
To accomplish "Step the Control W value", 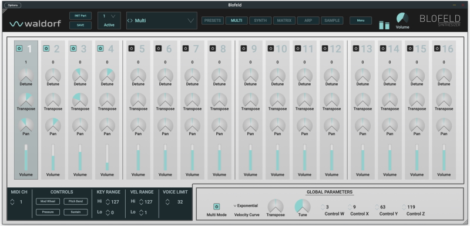I will point(323,207).
